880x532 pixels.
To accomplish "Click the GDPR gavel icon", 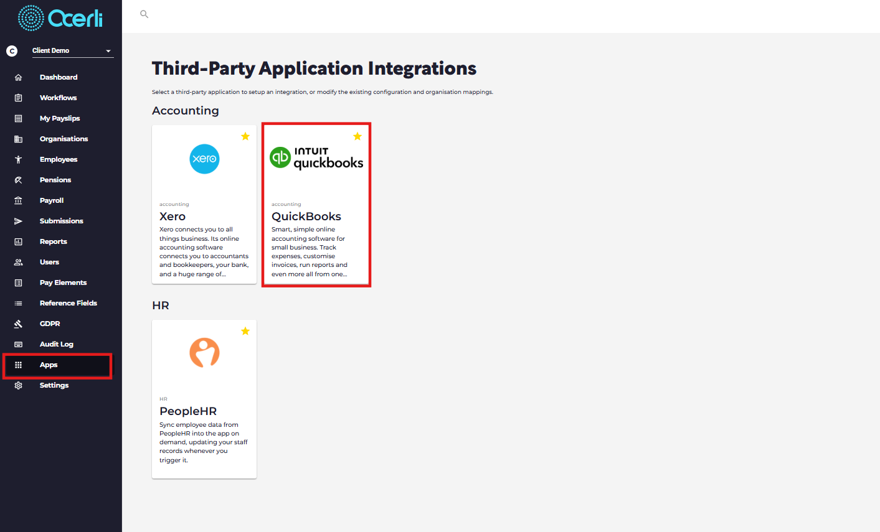I will 18,324.
